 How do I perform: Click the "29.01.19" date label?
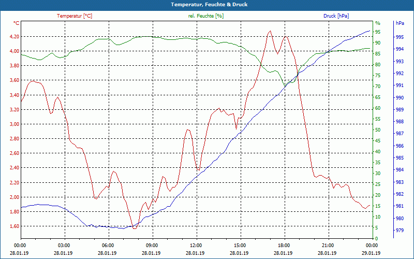pyautogui.click(x=371, y=253)
